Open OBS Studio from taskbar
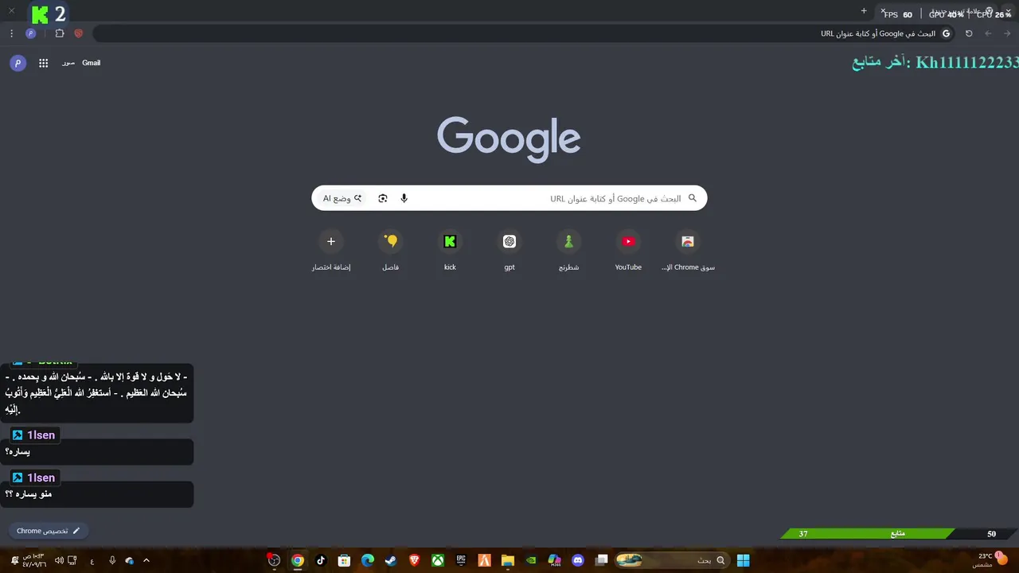This screenshot has width=1019, height=573. 274,560
